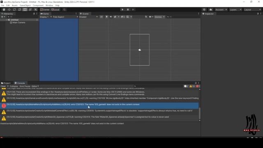Open the Account dropdown

[221, 9]
